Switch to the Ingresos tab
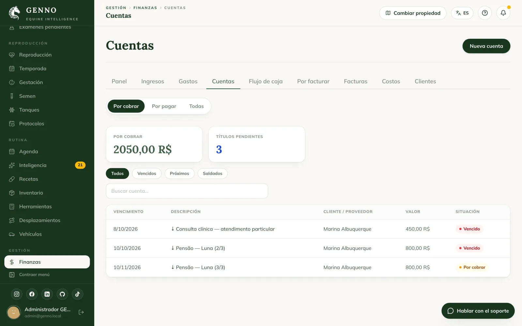The height and width of the screenshot is (326, 522). 153,81
